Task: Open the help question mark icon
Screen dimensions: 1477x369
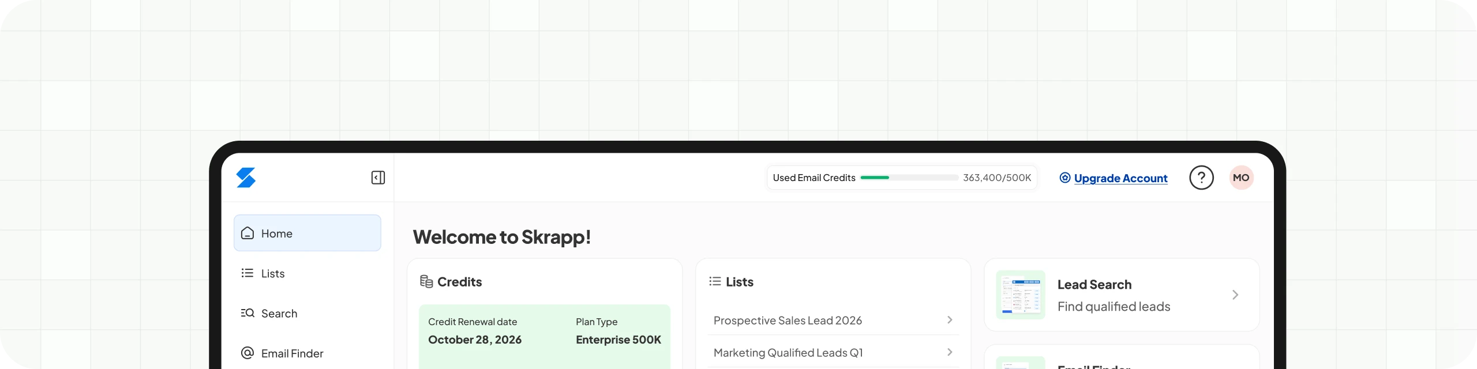Action: [x=1201, y=178]
